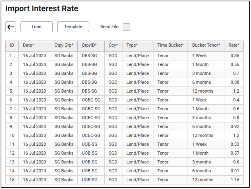This screenshot has height=189, width=251.
Task: Click the UOB-SG cell in row 11
Action: coord(89,144)
